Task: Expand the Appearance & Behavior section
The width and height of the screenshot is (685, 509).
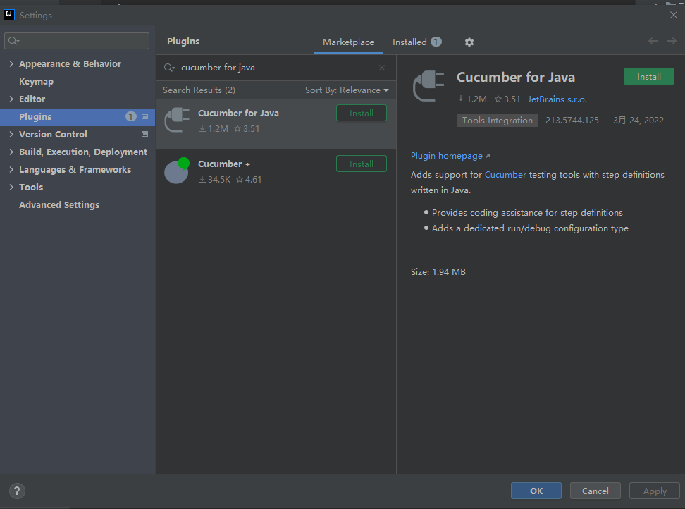Action: (11, 63)
